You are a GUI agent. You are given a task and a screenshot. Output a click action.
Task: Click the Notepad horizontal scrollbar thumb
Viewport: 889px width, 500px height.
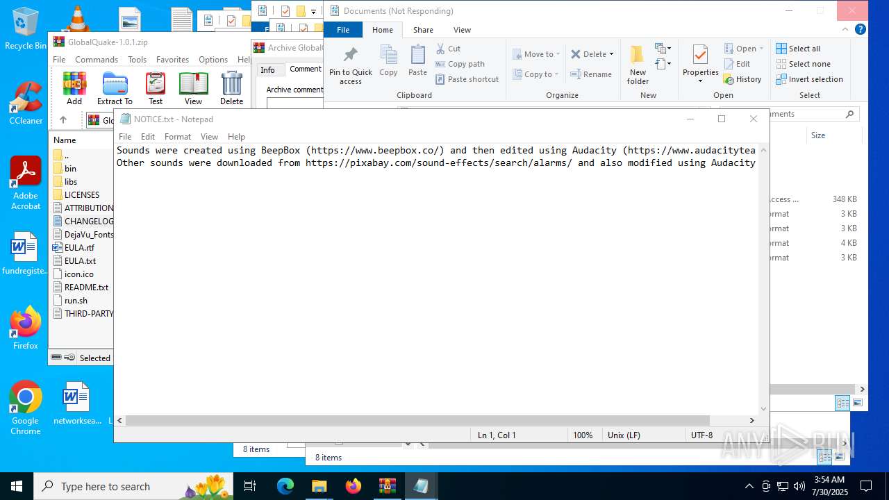(417, 420)
